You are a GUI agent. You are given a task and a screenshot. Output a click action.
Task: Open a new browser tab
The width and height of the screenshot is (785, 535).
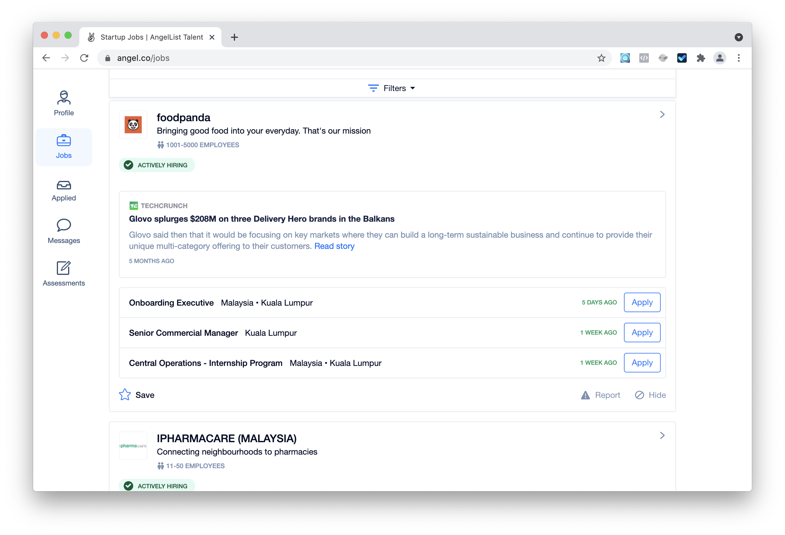[x=234, y=37]
